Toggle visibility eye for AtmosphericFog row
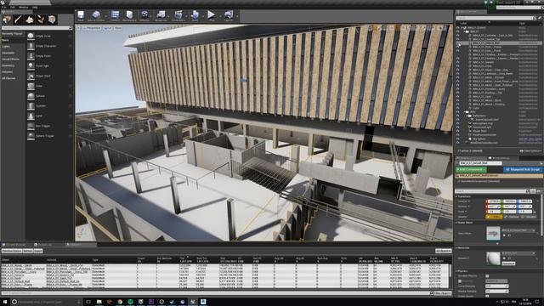The width and height of the screenshot is (544, 306). [457, 123]
